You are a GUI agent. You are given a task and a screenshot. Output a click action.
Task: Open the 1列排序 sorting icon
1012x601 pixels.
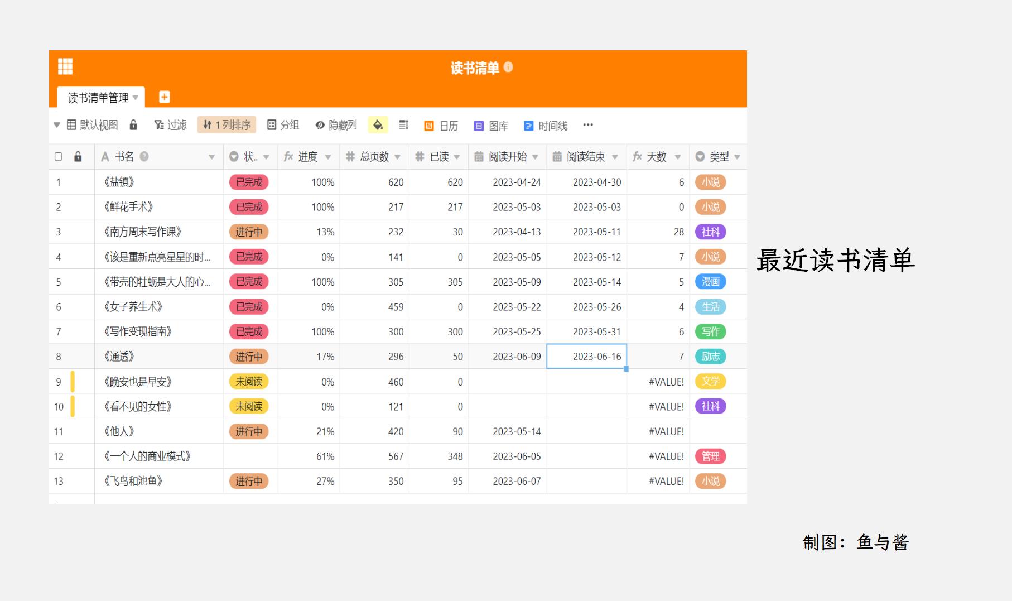tap(226, 125)
